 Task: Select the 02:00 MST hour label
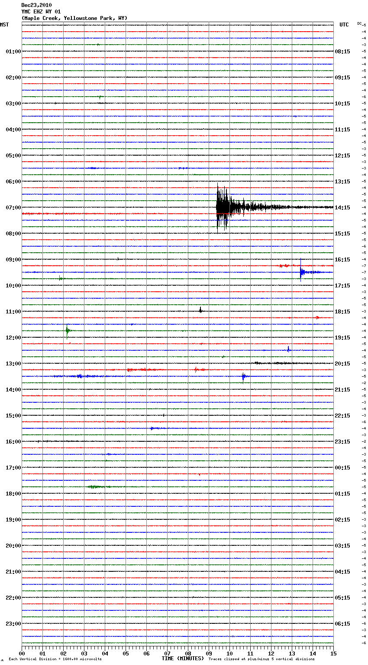[13, 78]
